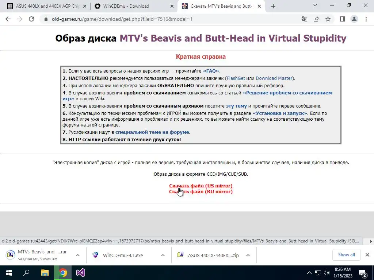Open «Решение проблем со скачиванием игр» link
The image size is (374, 280).
(287, 93)
